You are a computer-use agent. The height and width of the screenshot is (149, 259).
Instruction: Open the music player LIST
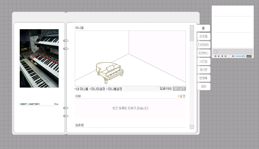pos(249,56)
